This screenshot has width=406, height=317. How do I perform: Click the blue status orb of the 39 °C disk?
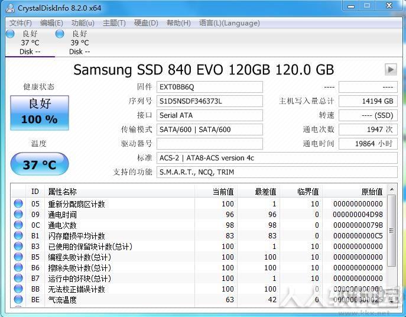[x=60, y=34]
